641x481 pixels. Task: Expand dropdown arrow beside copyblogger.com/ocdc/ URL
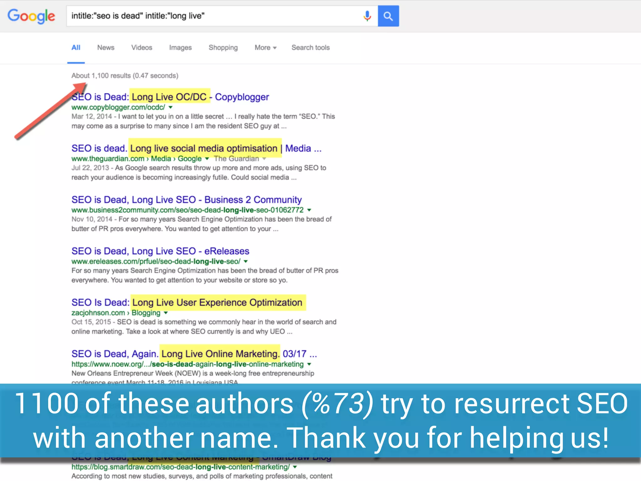coord(171,107)
